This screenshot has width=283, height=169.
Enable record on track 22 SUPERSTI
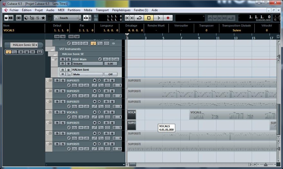coord(95,123)
